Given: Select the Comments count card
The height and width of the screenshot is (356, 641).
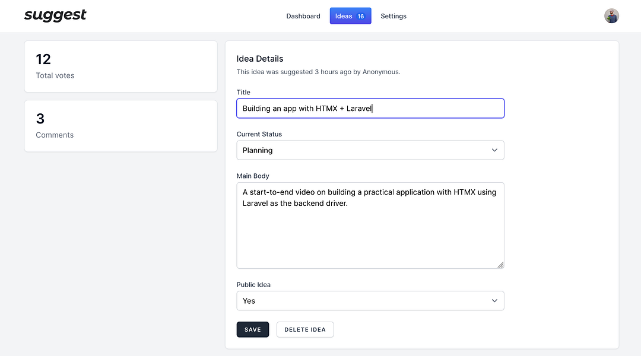Looking at the screenshot, I should pos(120,126).
